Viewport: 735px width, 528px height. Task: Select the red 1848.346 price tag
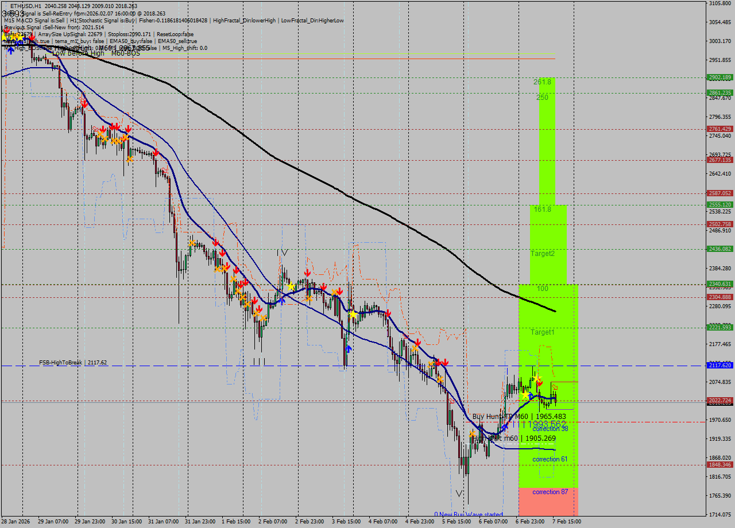[x=719, y=465]
